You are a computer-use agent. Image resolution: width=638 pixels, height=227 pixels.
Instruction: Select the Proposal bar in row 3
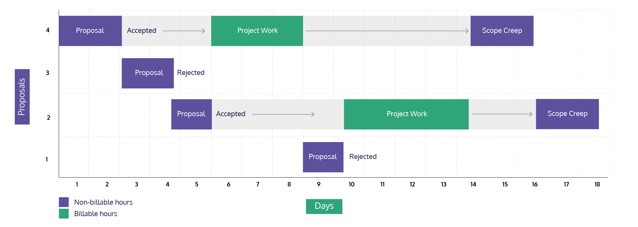[148, 73]
